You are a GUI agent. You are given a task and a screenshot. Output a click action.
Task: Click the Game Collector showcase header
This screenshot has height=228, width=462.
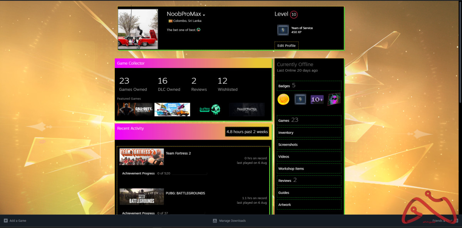[193, 63]
